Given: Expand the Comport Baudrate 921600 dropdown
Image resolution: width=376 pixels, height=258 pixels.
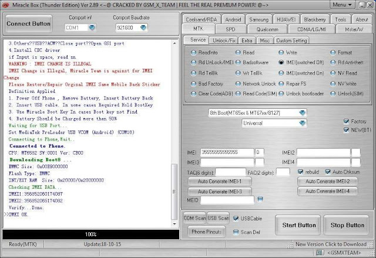Looking at the screenshot, I should [143, 28].
